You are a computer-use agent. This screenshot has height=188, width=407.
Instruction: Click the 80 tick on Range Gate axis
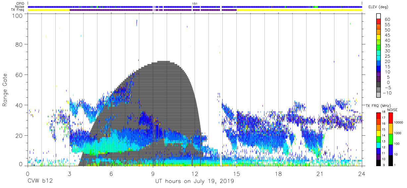(x=20, y=44)
